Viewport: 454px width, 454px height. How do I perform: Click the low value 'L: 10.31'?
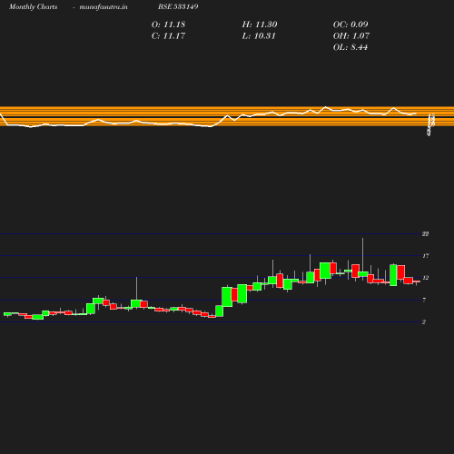coord(259,36)
